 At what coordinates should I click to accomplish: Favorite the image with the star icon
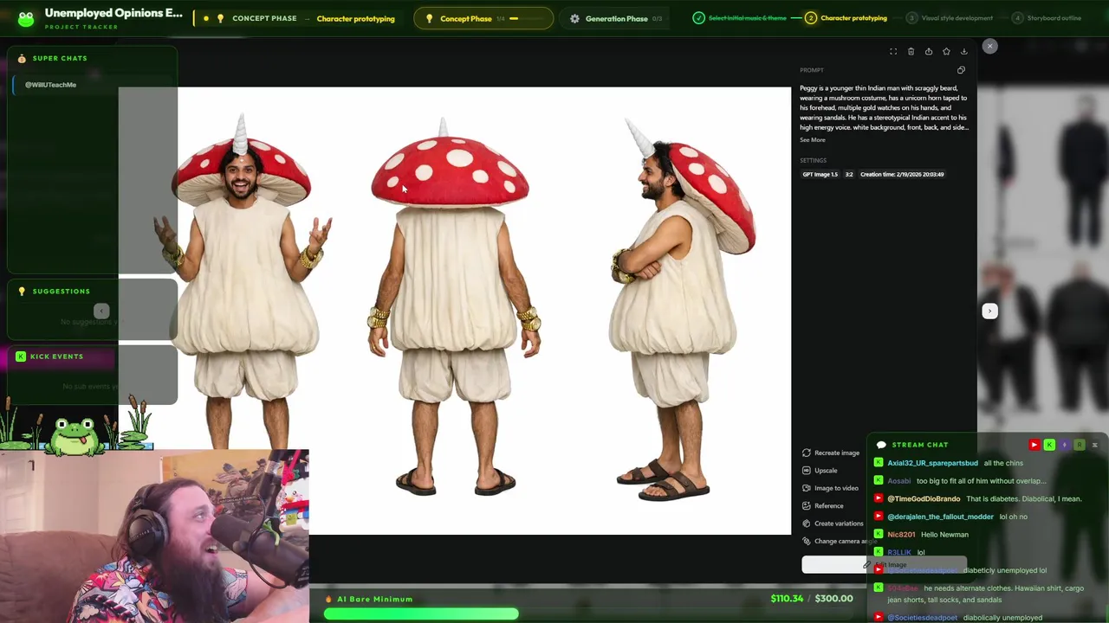tap(946, 52)
